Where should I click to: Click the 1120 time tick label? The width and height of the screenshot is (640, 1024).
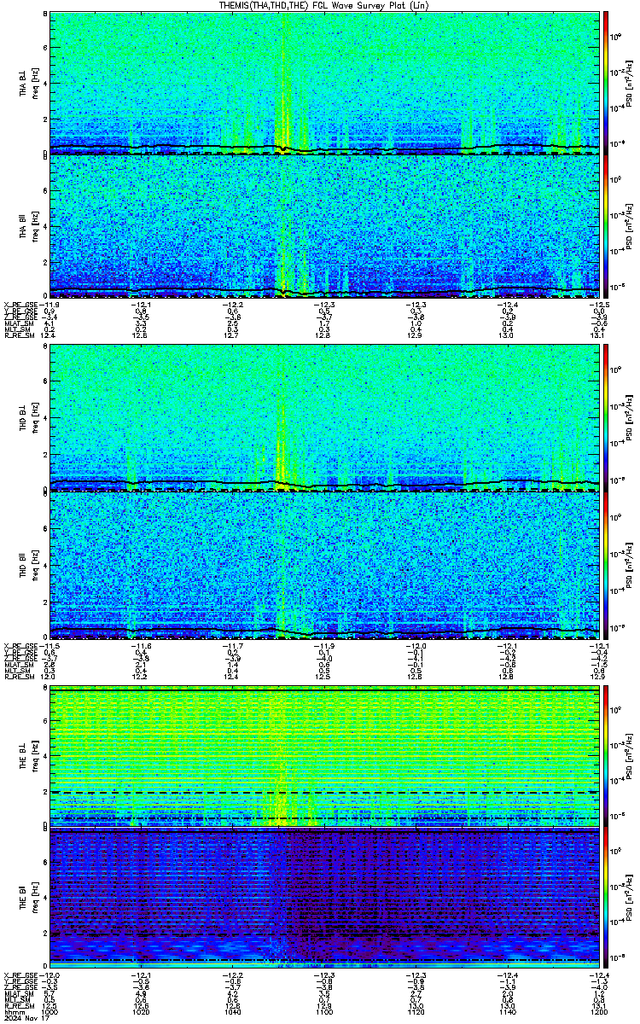click(416, 1010)
